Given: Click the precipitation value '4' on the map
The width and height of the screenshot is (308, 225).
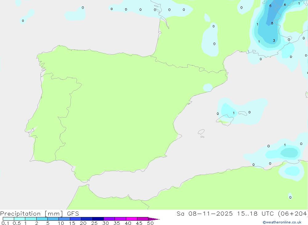Looking at the screenshot, I should coord(285,5).
